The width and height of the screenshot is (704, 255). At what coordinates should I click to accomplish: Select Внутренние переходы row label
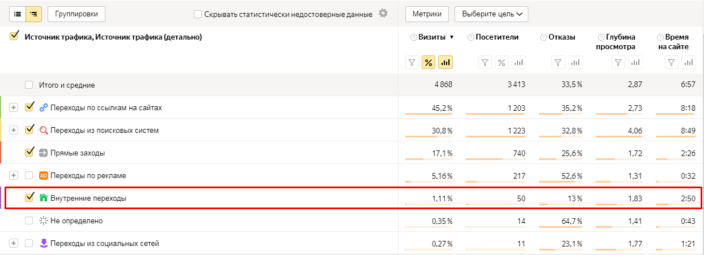point(88,198)
